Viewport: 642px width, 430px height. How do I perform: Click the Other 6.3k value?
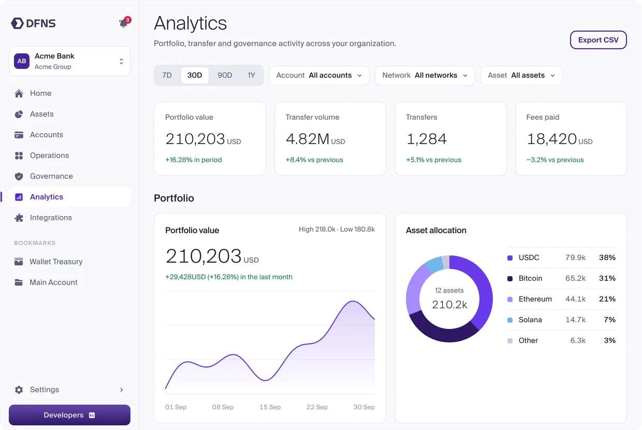[x=578, y=340]
